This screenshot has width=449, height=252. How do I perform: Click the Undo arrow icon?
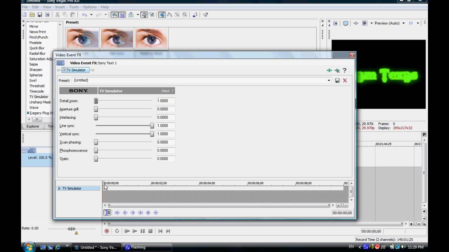click(x=85, y=15)
